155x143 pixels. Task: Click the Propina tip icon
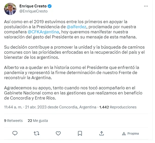130,134
